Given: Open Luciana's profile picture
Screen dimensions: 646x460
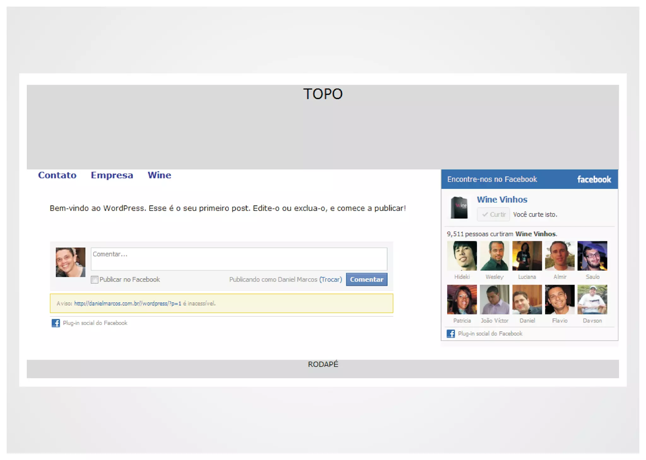Looking at the screenshot, I should click(x=527, y=256).
